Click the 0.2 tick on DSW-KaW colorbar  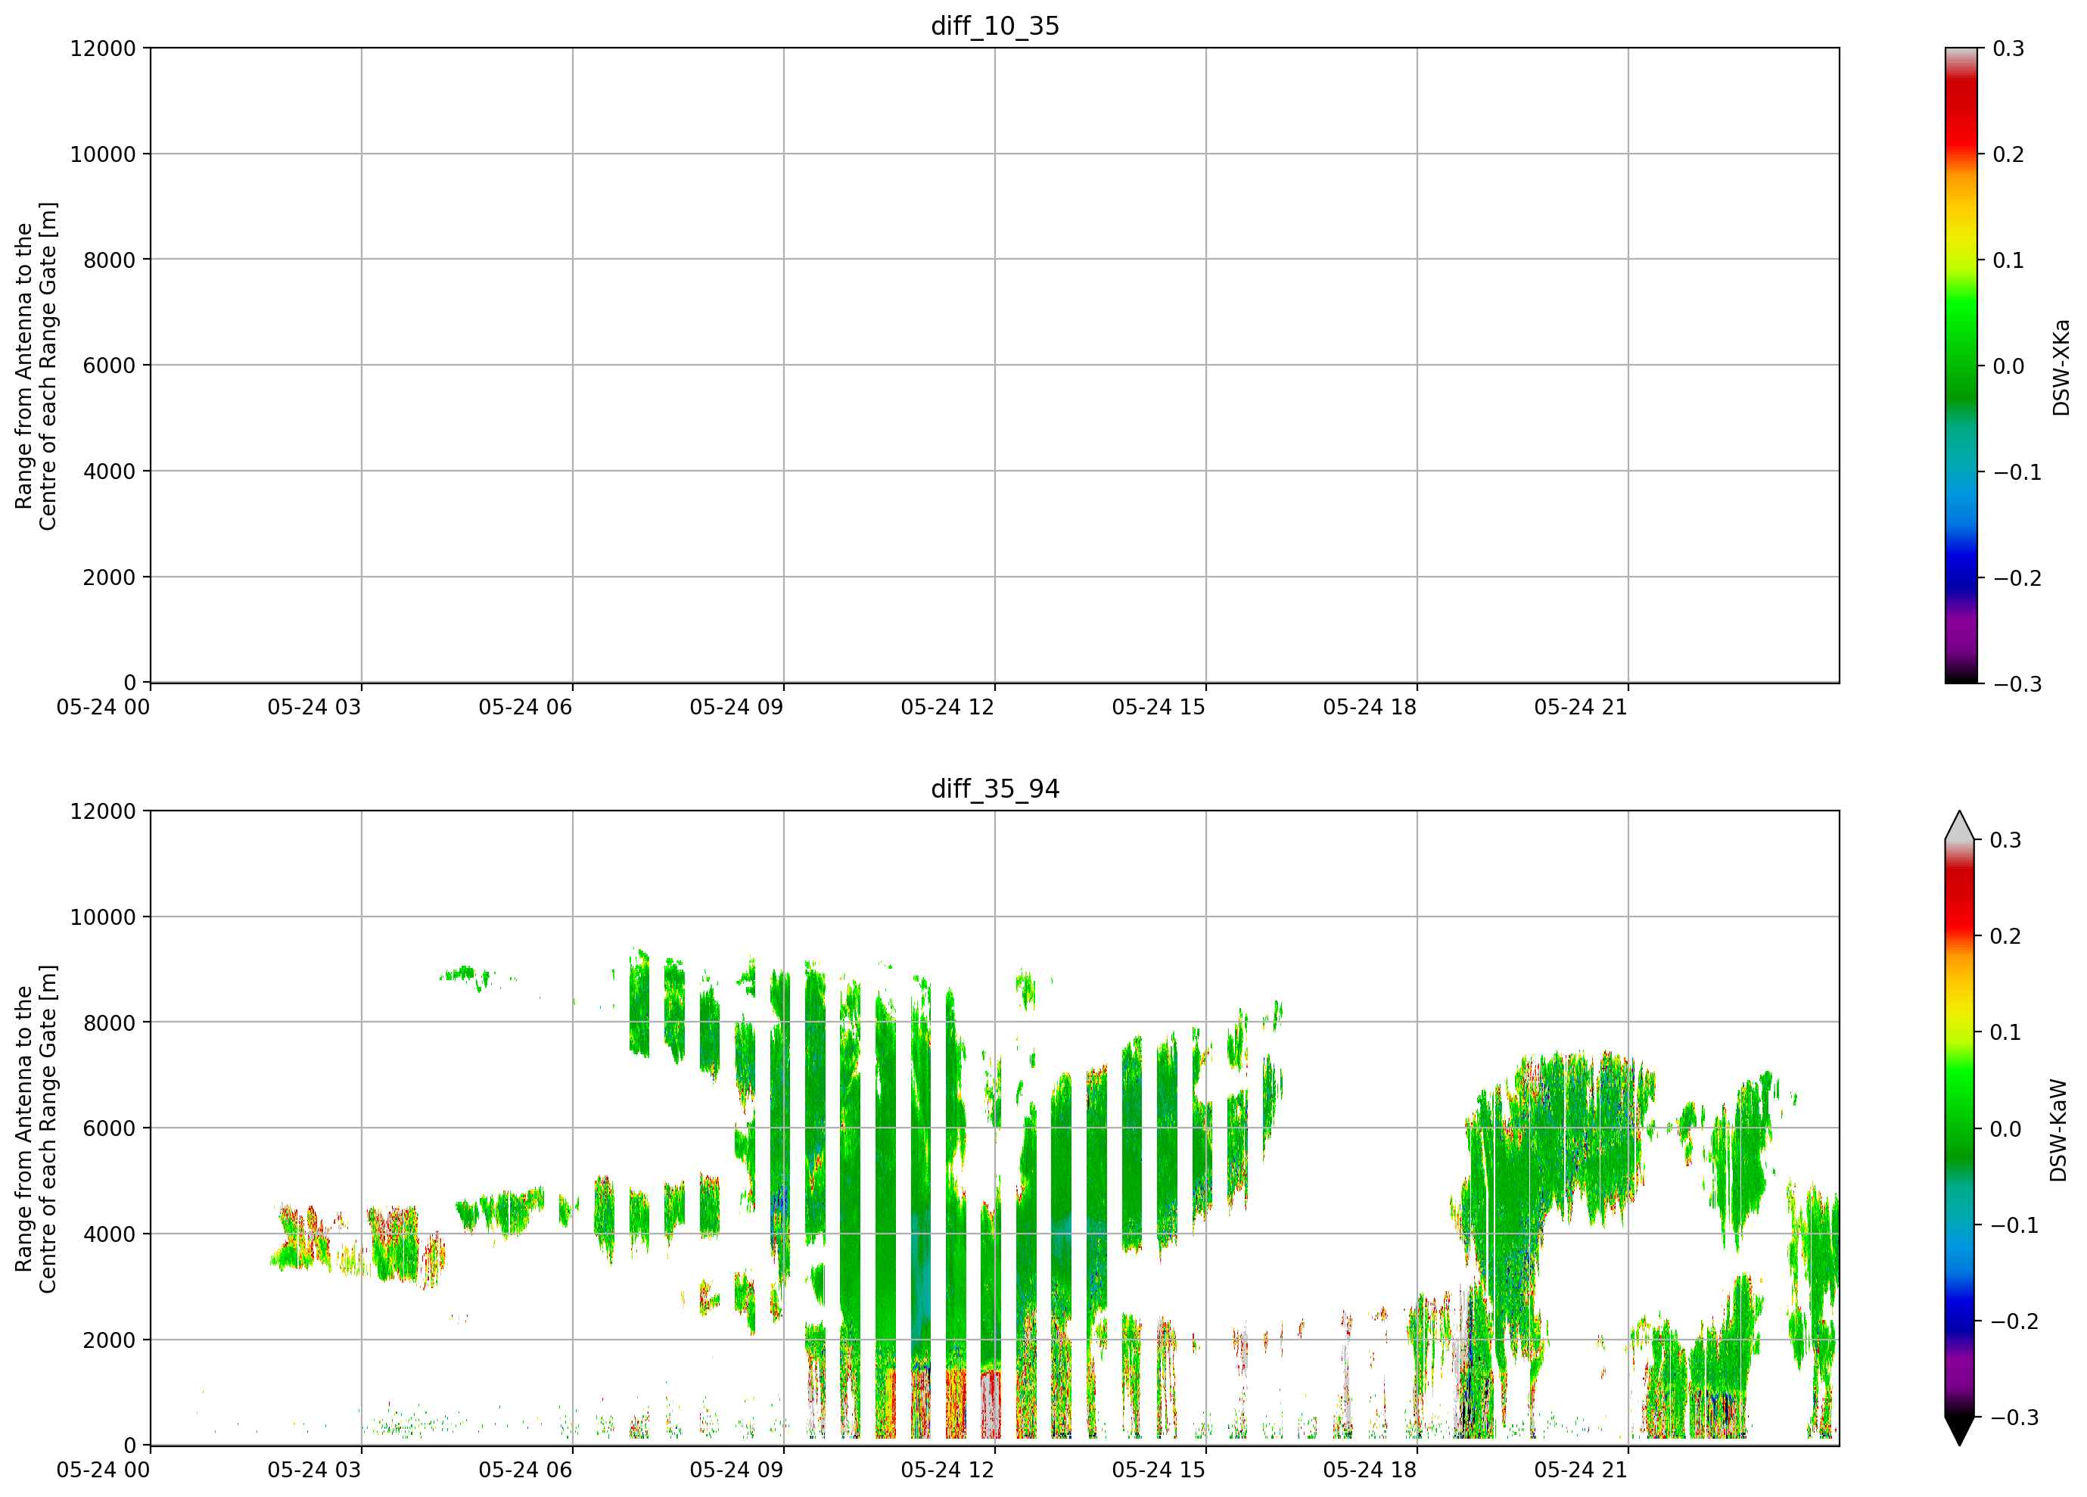[x=2006, y=935]
